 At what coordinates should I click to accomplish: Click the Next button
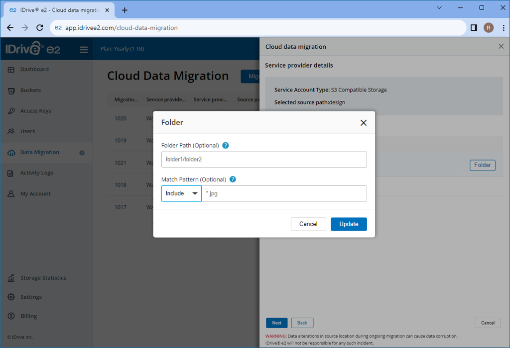coord(277,323)
